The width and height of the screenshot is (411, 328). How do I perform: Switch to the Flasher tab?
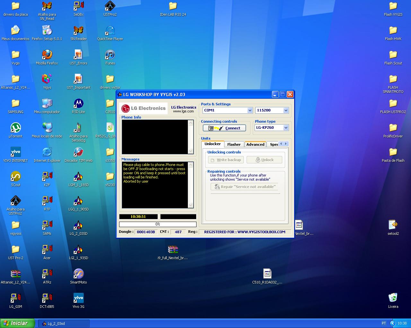(x=234, y=144)
